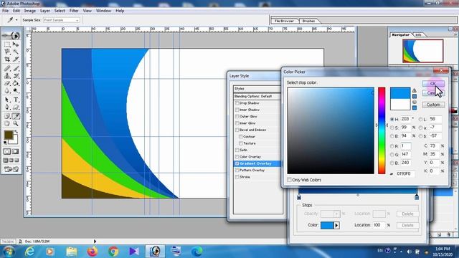Viewport: 459px width, 258px height.
Task: Check Only Web Colors
Action: (289, 180)
